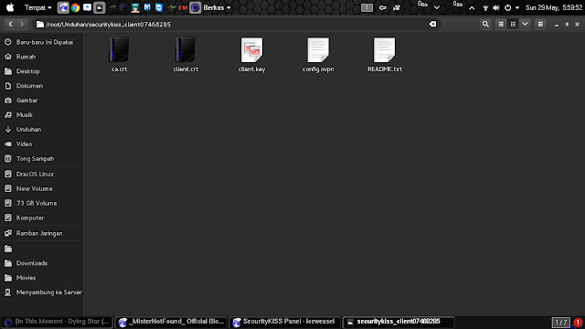Select the client.key file
This screenshot has width=585, height=329.
(252, 55)
